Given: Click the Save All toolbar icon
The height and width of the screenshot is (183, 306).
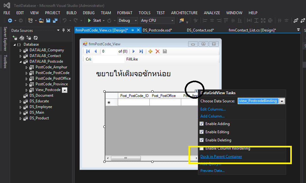Looking at the screenshot, I should [x=55, y=20].
